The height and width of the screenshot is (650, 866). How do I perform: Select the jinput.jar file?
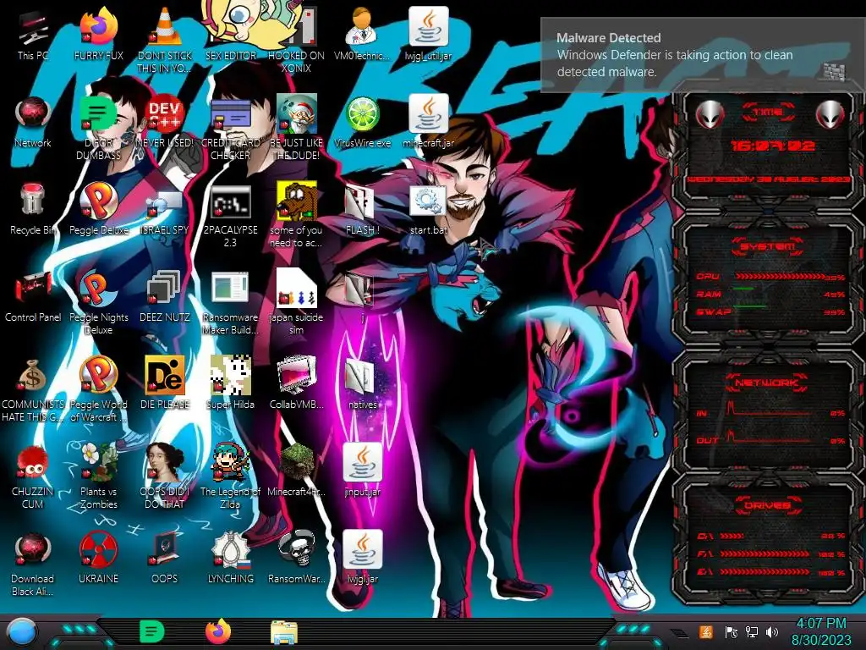(362, 471)
